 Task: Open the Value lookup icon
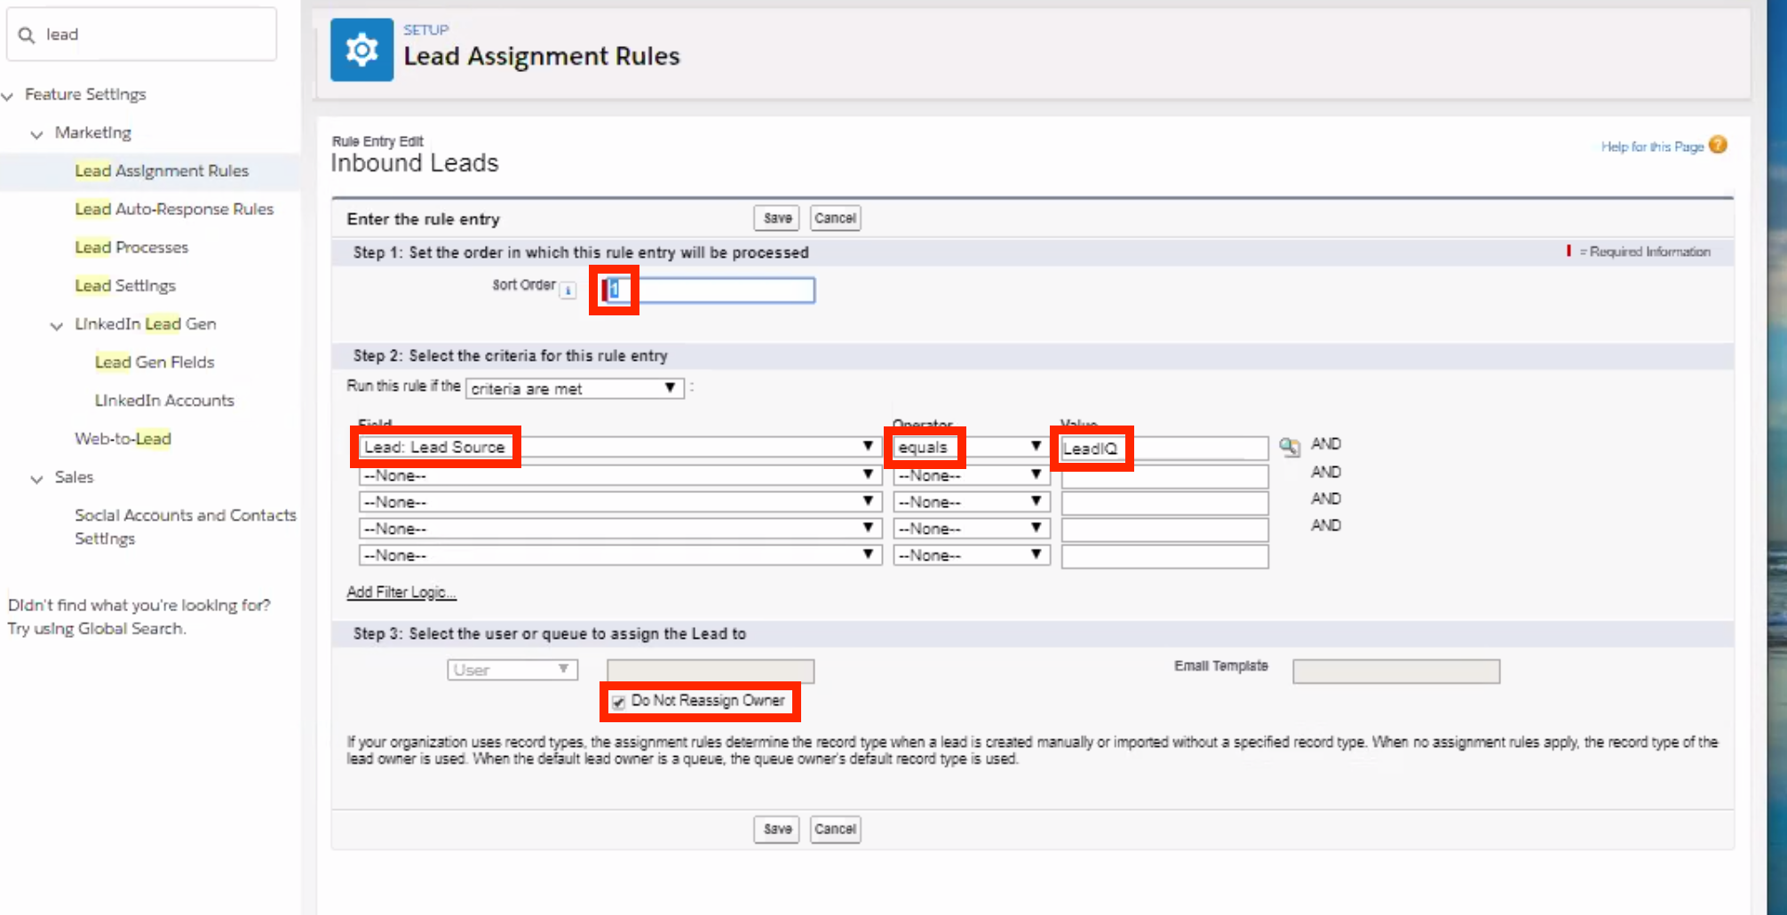pyautogui.click(x=1289, y=447)
